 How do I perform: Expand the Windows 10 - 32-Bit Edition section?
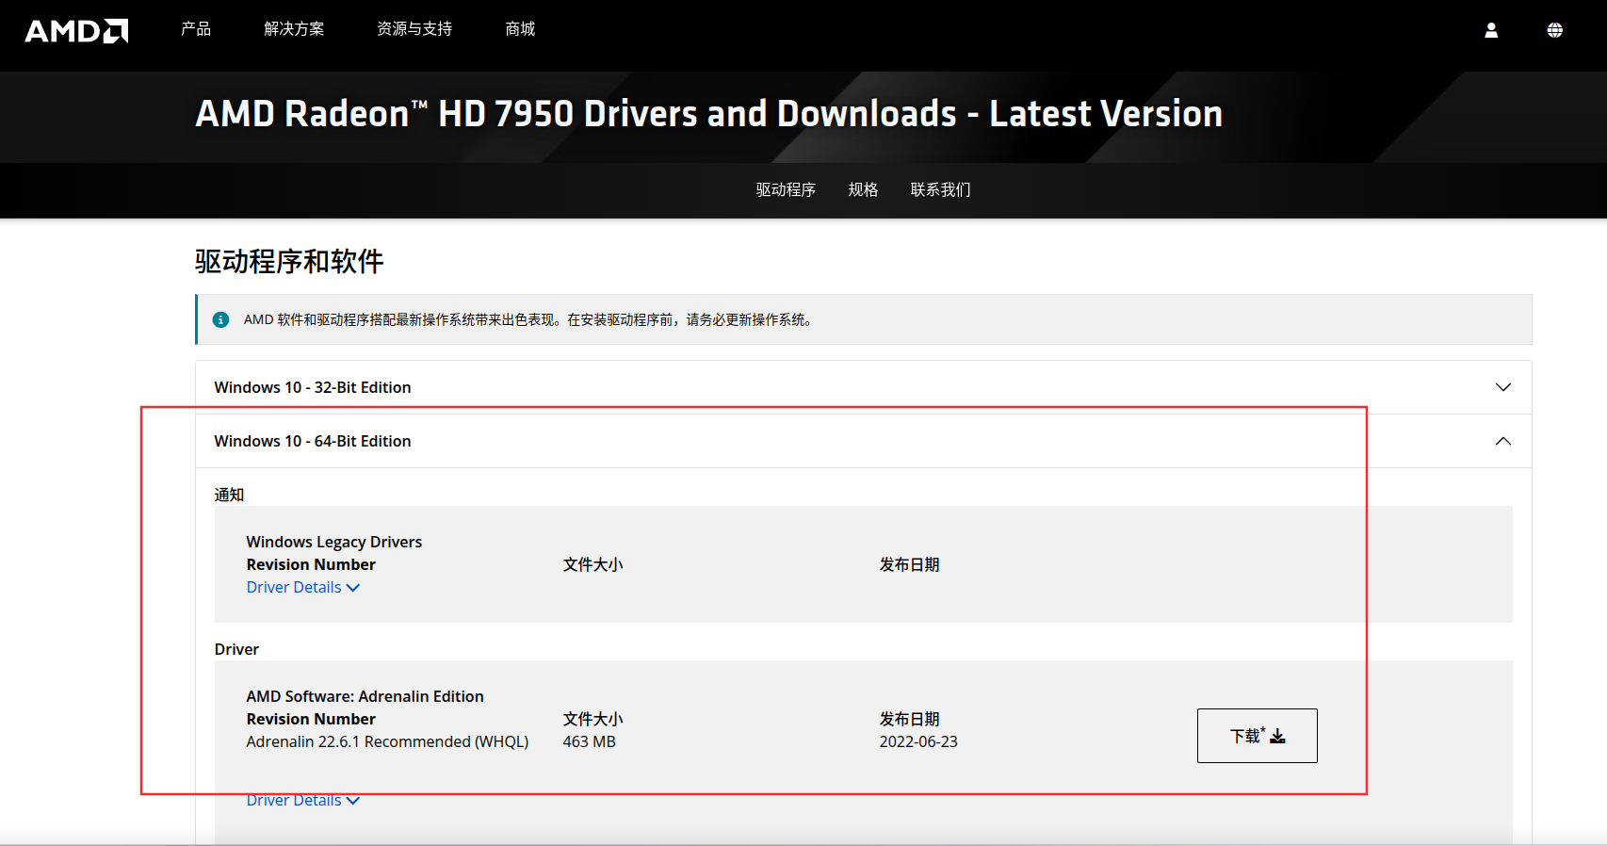click(x=863, y=387)
